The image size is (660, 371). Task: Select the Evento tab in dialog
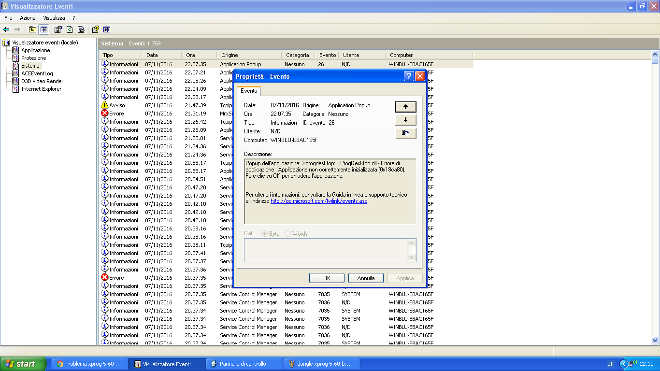249,91
